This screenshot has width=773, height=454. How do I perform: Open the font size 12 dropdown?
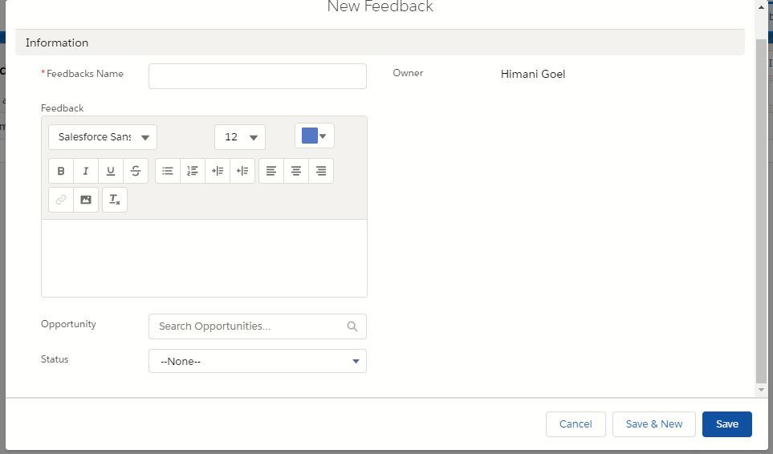pyautogui.click(x=239, y=137)
